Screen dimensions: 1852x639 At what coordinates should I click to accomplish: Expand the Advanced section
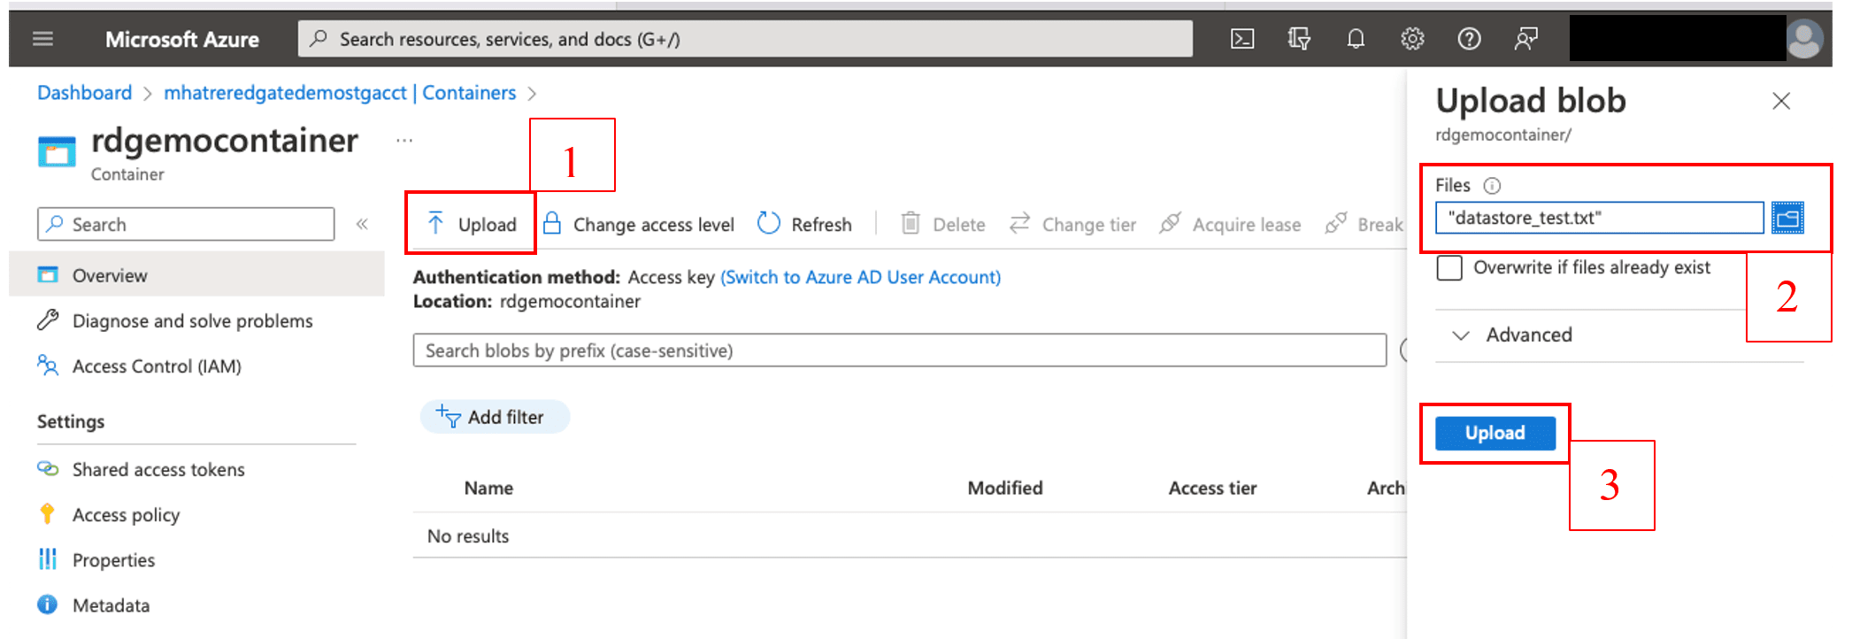pos(1513,335)
